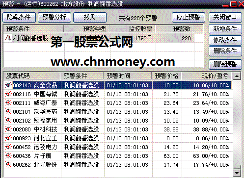Click 关闭窗口 button
Image resolution: width=244 pixels, height=178 pixels.
click(225, 17)
